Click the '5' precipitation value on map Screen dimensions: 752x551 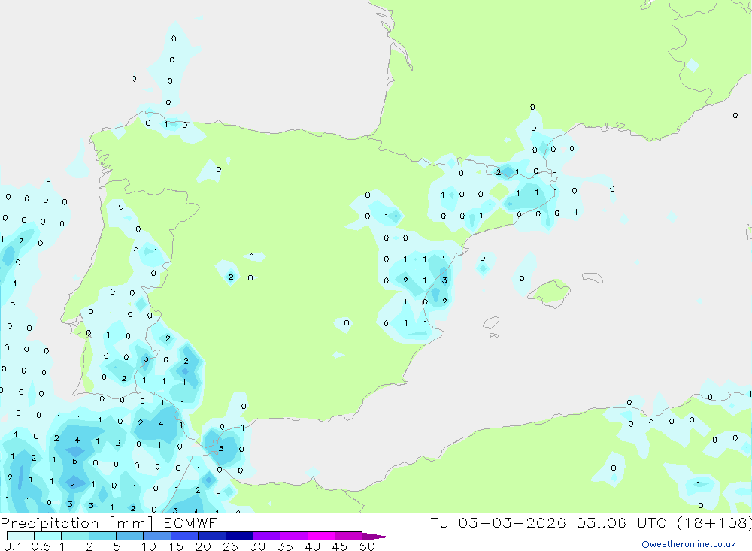tap(74, 462)
